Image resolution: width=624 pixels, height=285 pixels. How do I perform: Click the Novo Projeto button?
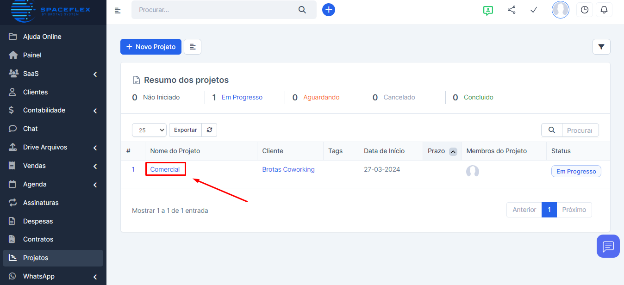click(x=151, y=47)
